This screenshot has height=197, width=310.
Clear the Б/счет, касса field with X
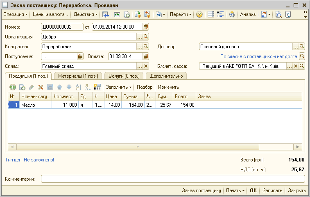point(296,66)
